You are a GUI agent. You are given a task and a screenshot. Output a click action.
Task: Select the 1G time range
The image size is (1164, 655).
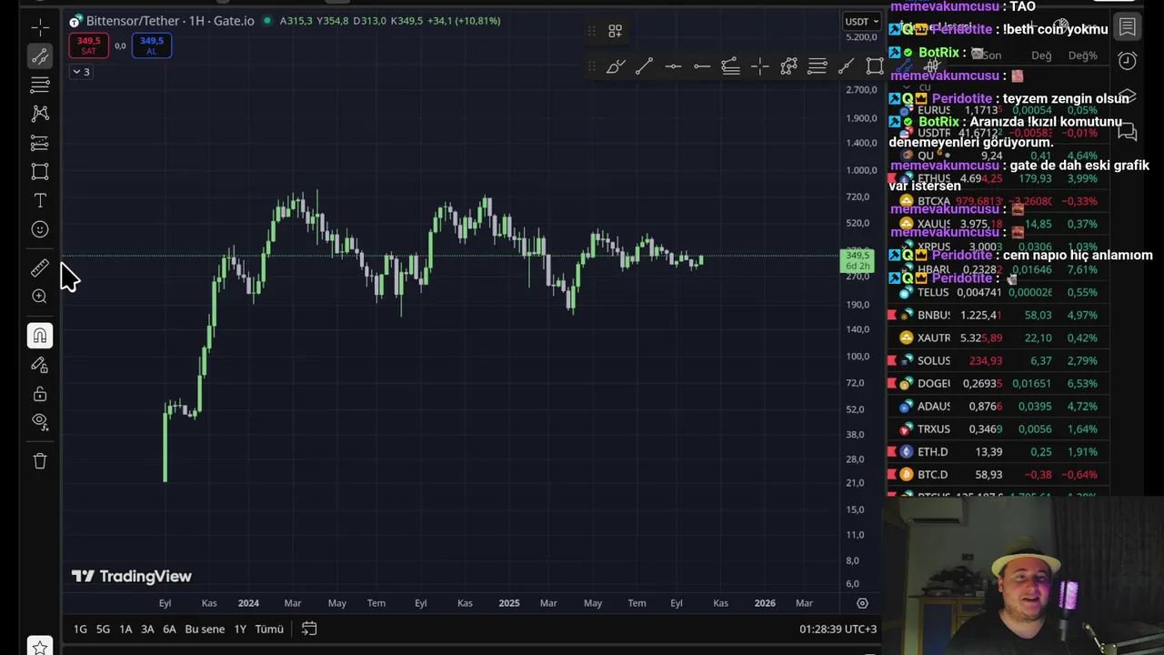click(x=80, y=629)
